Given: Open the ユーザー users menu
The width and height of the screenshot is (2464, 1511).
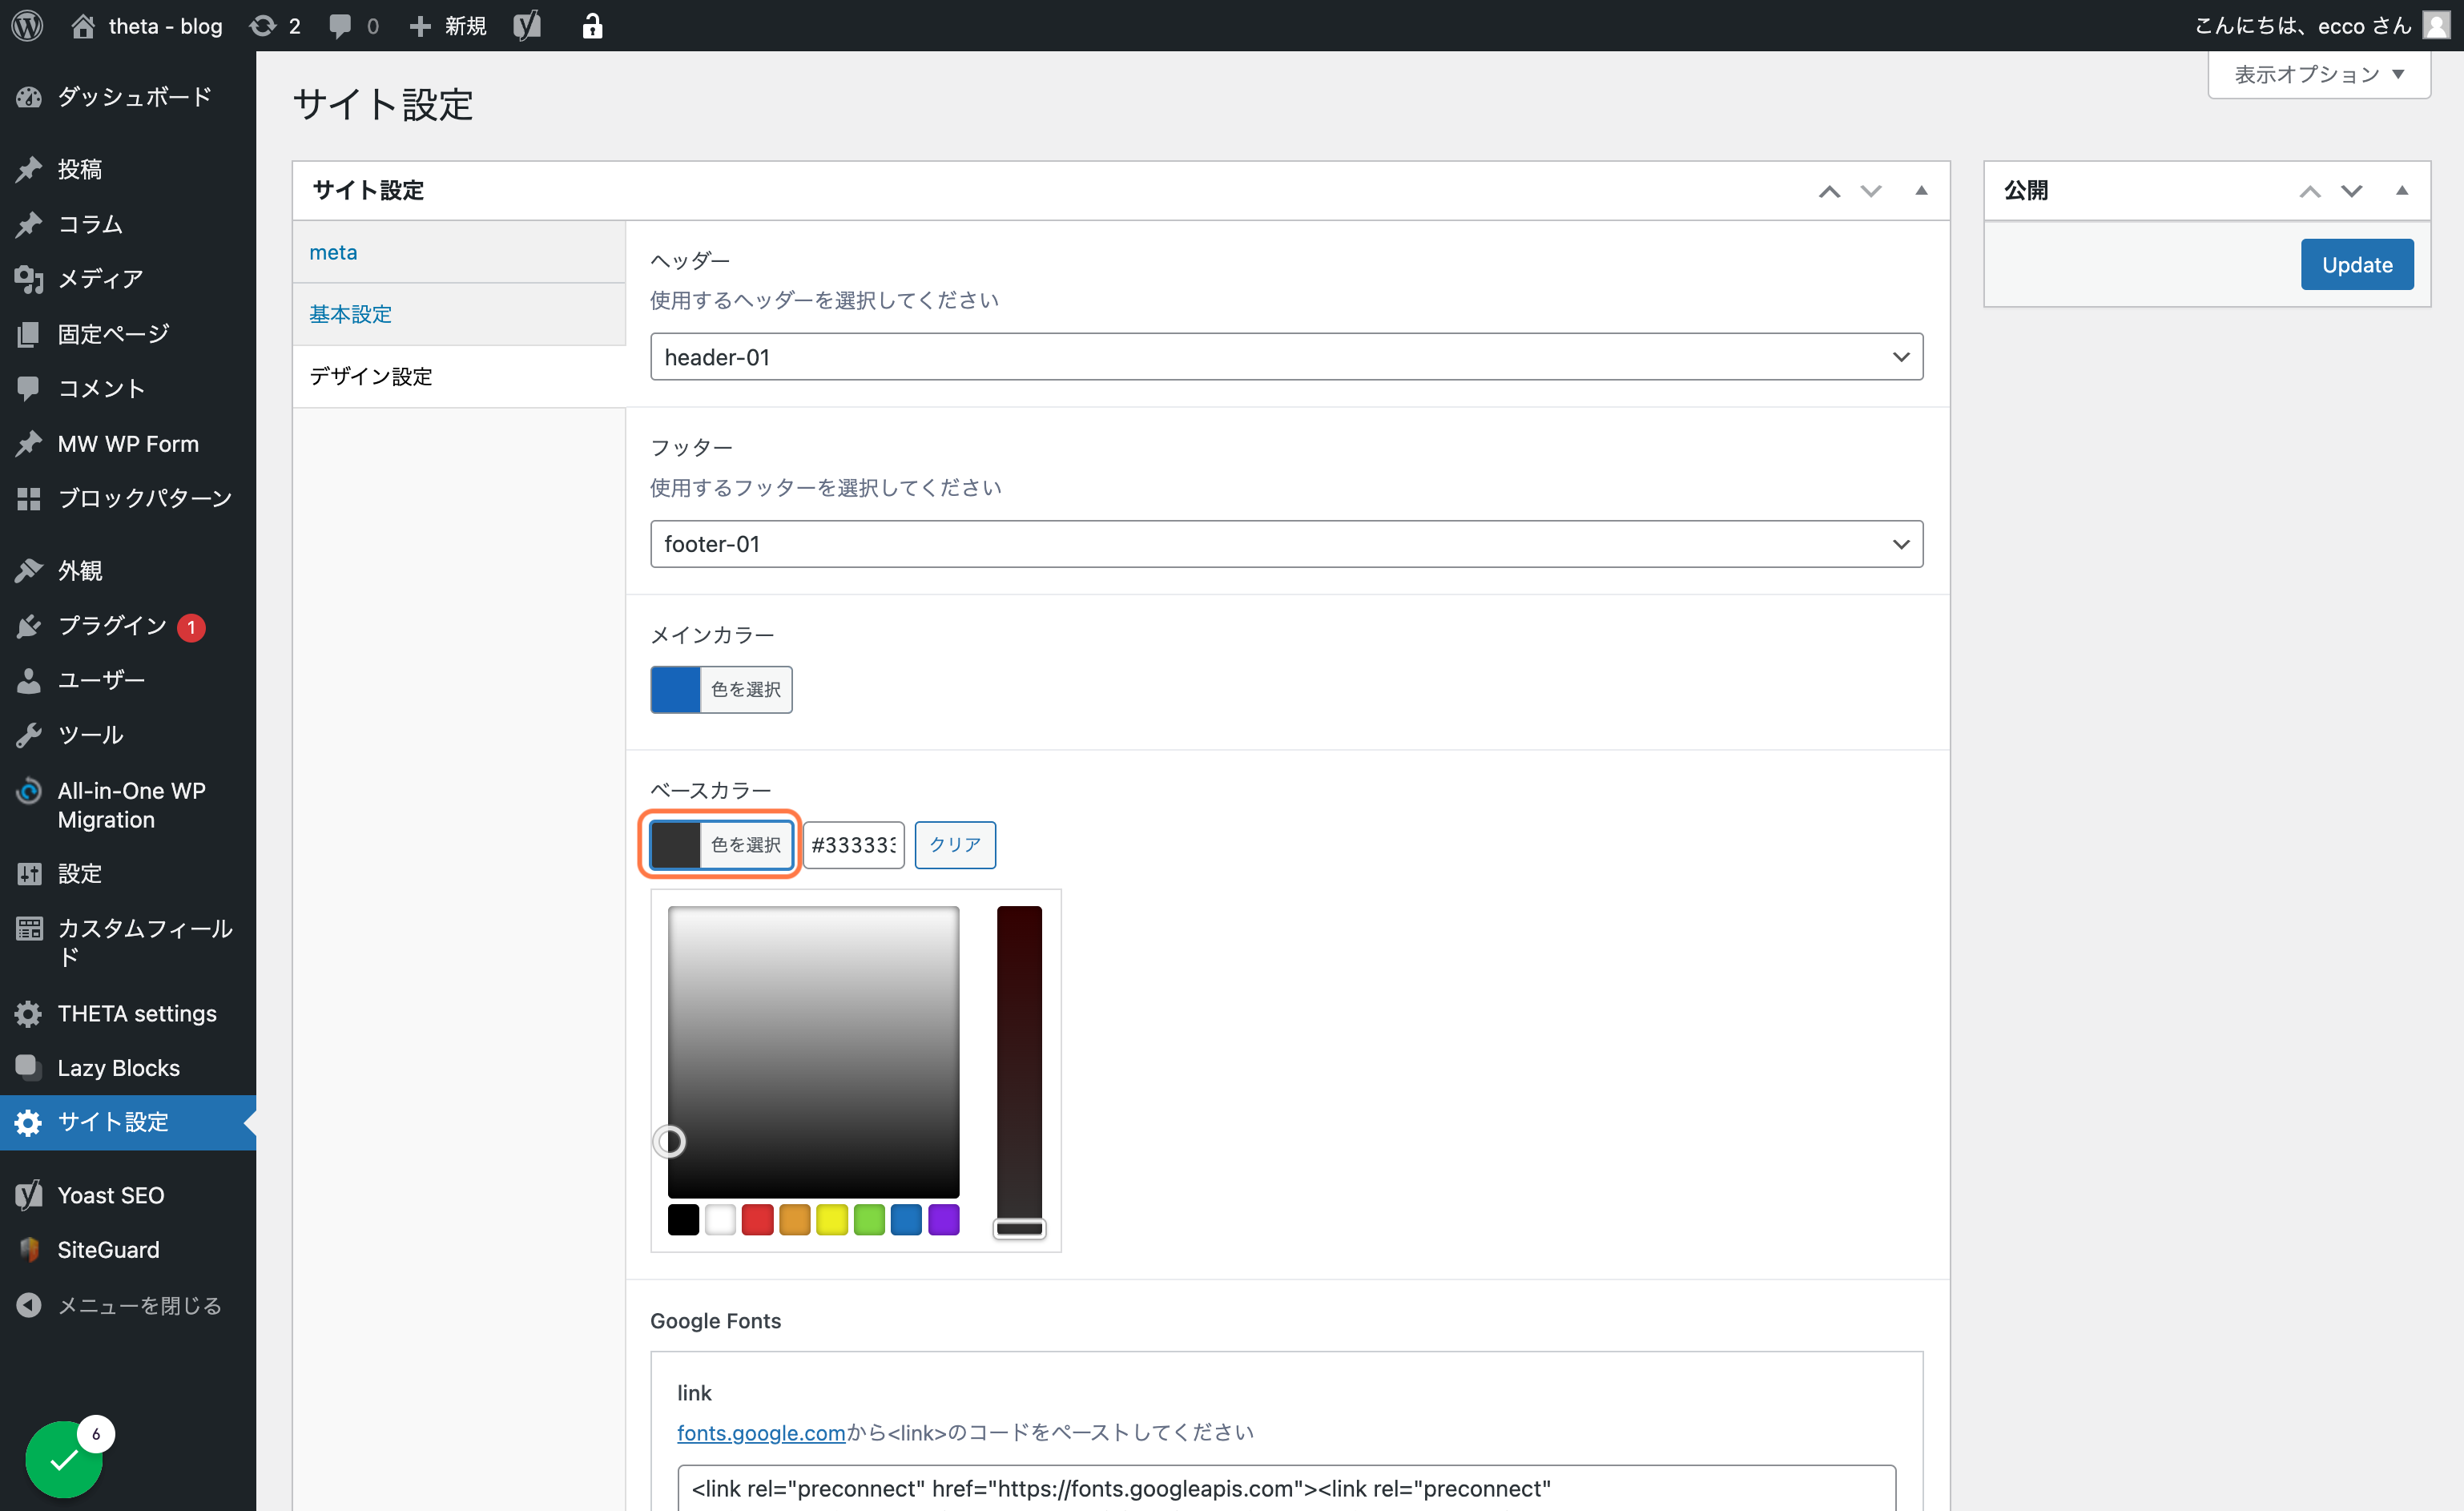Looking at the screenshot, I should click(128, 680).
